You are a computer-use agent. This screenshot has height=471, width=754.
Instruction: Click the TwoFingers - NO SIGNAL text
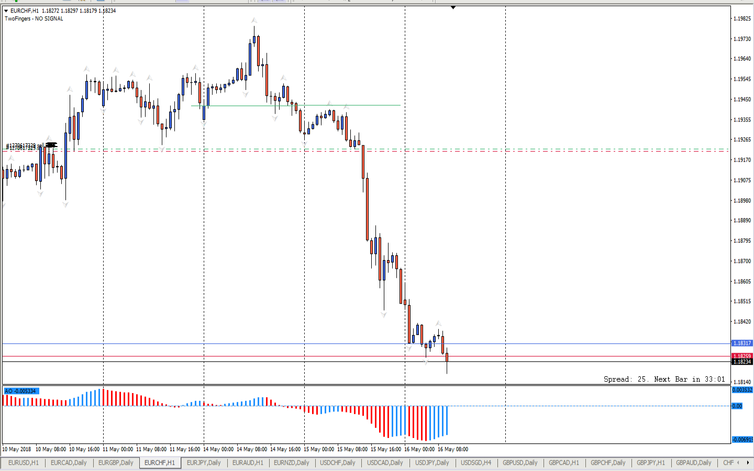pos(34,18)
